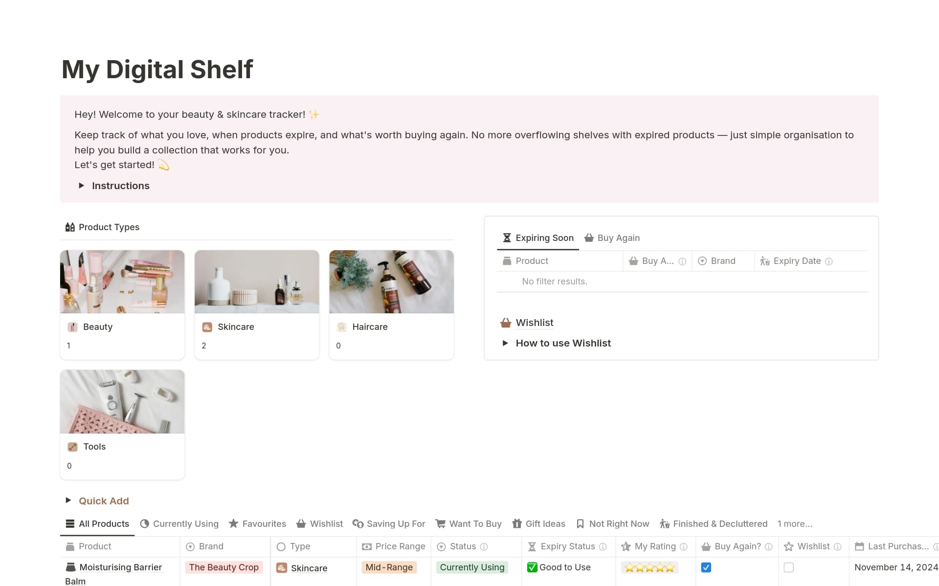This screenshot has height=586, width=939.
Task: Switch to the Buy Again tab
Action: point(618,238)
